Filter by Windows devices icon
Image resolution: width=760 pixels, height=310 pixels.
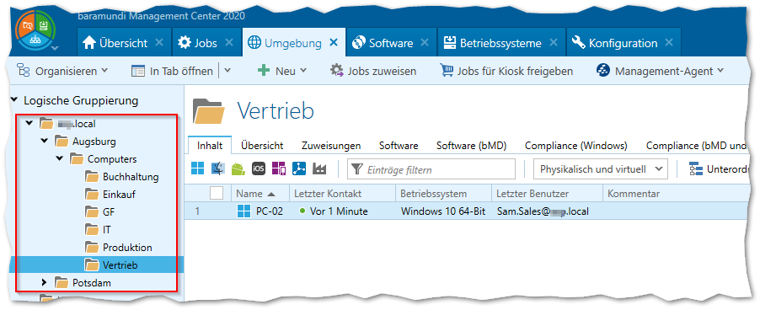click(198, 169)
